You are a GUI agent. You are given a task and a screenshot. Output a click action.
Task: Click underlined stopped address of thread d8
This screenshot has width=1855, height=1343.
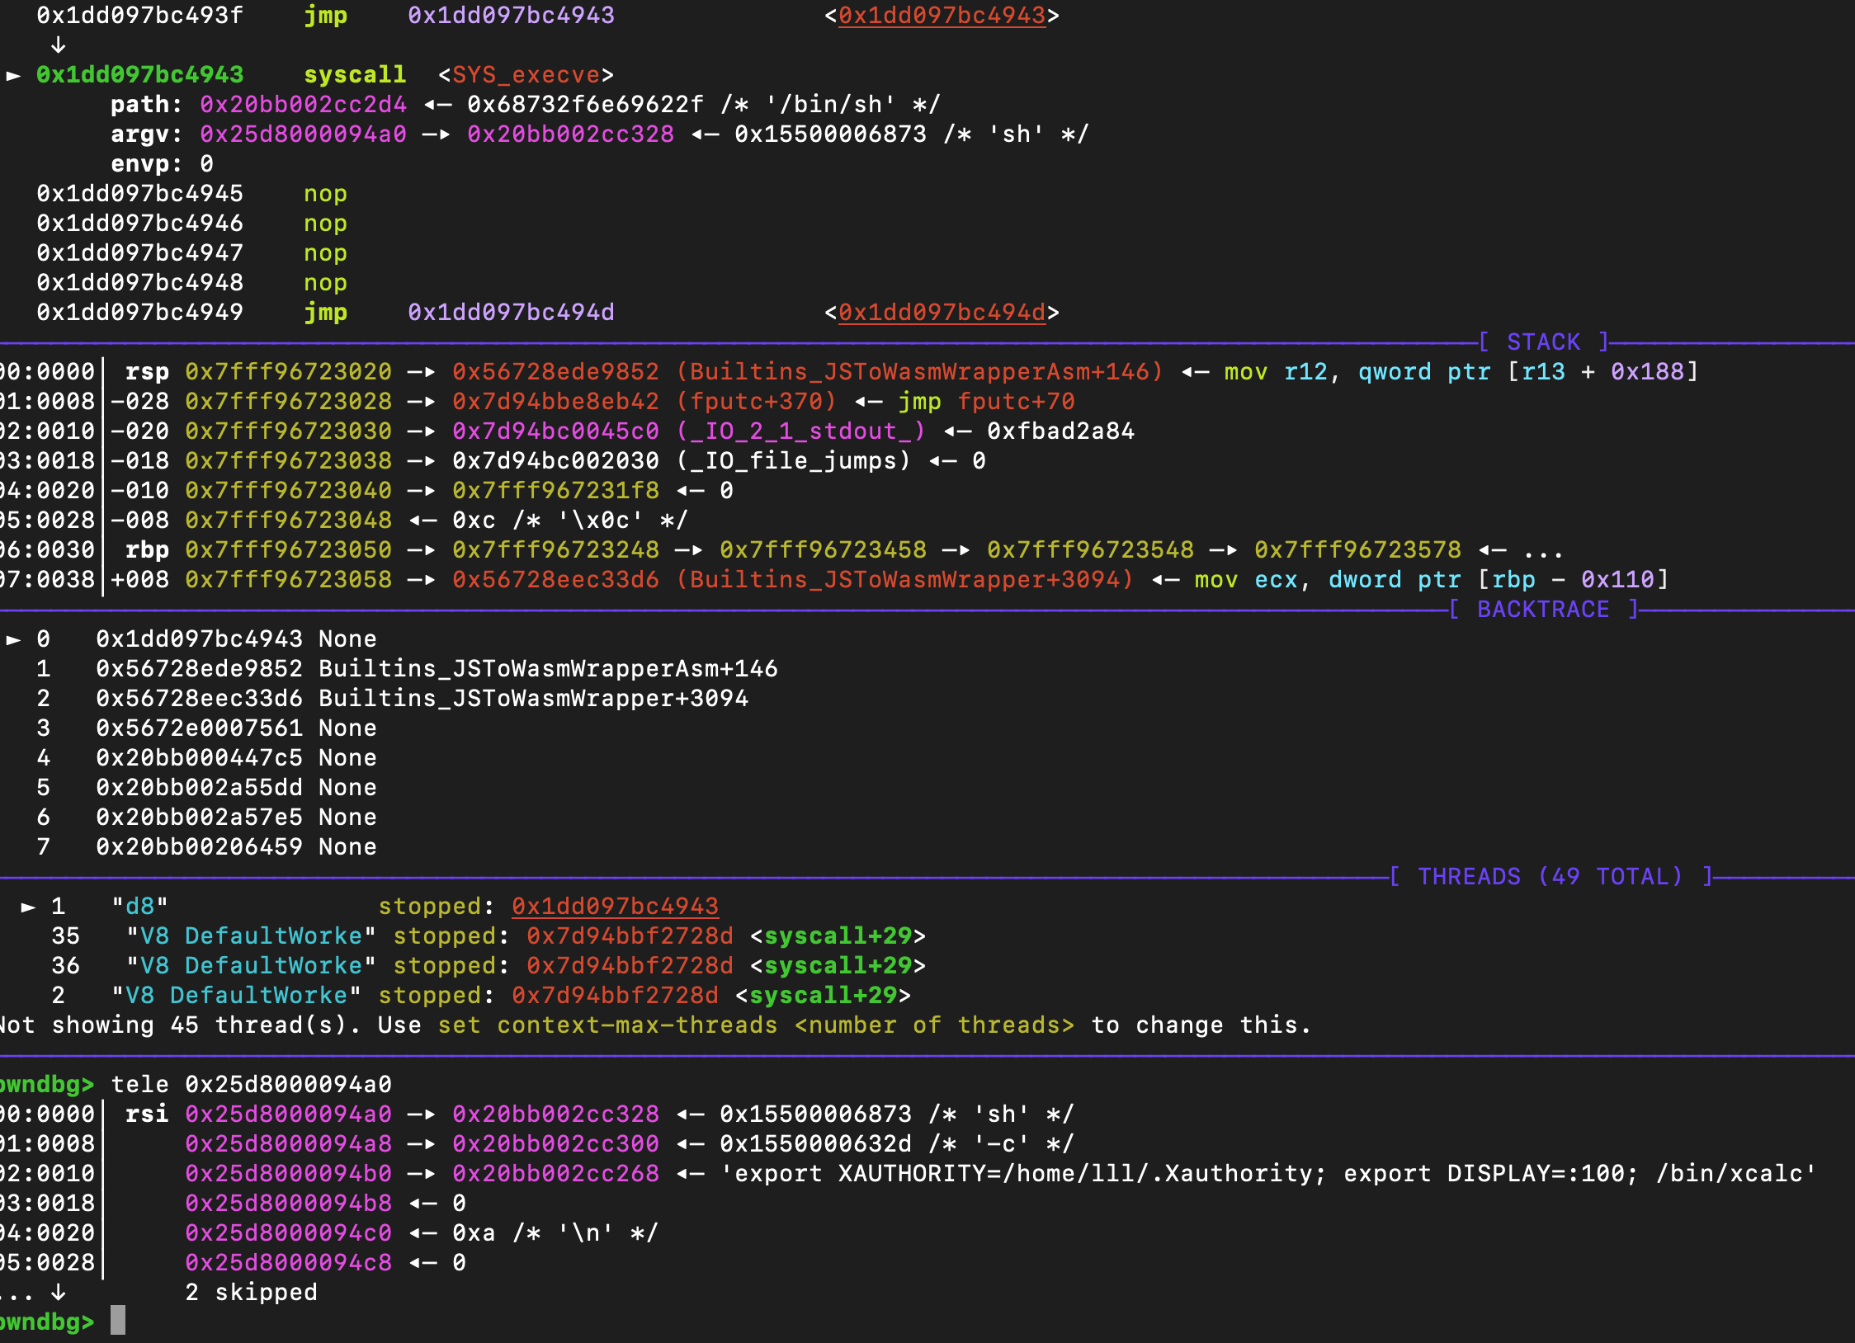tap(615, 907)
